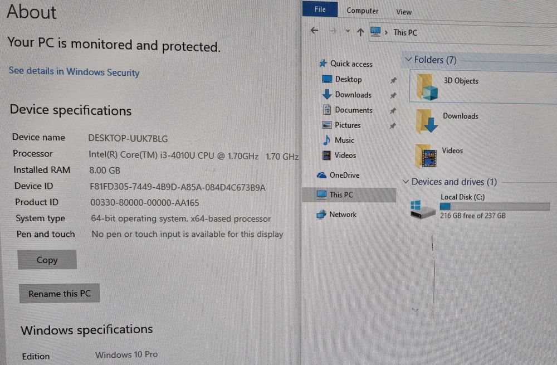Click the forward arrow in File Explorer
The height and width of the screenshot is (365, 557).
333,31
